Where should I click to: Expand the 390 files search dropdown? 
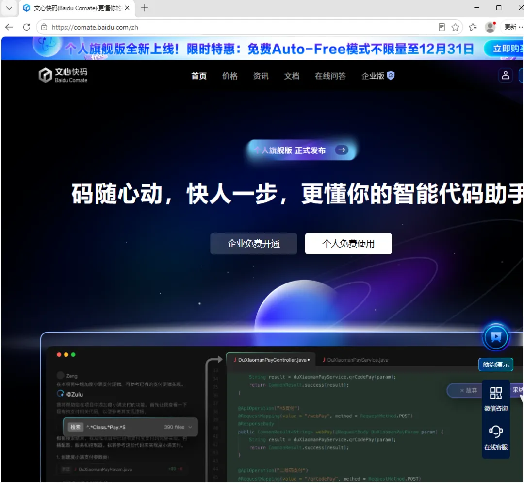pos(191,427)
